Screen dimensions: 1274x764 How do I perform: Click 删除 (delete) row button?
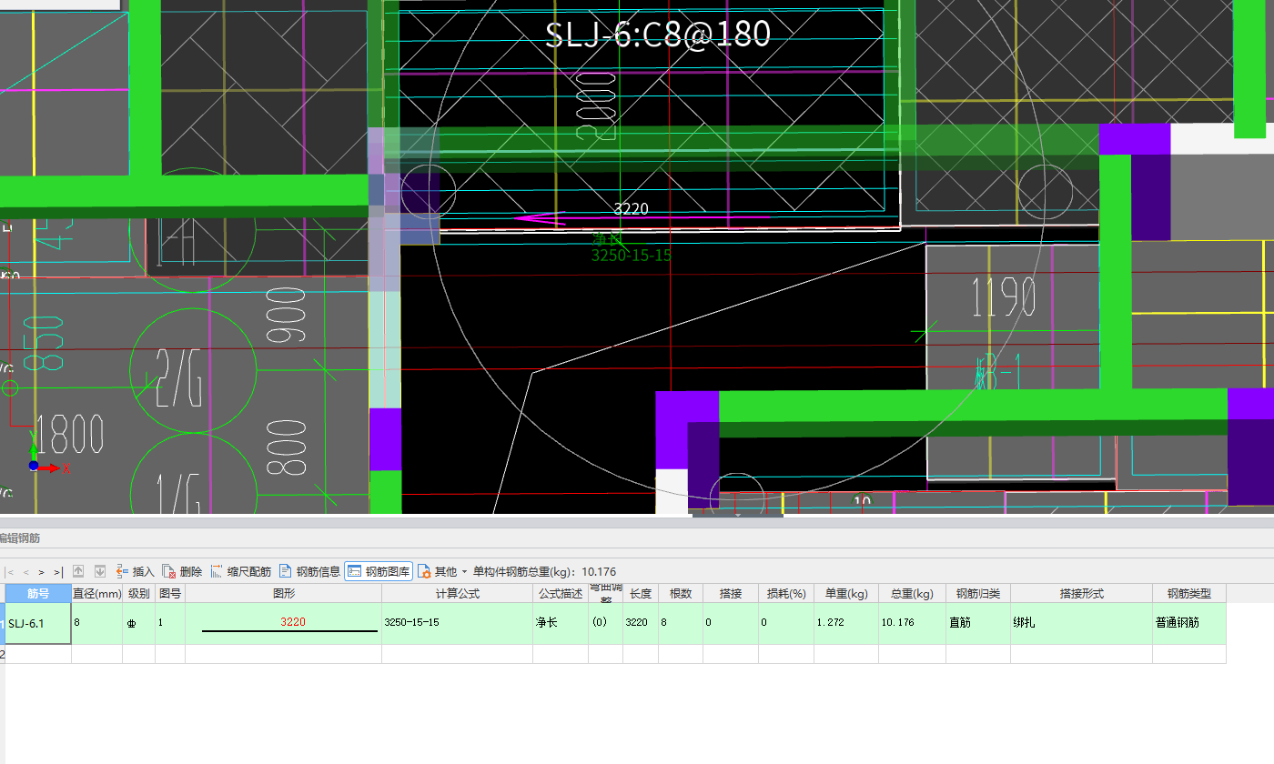point(182,571)
